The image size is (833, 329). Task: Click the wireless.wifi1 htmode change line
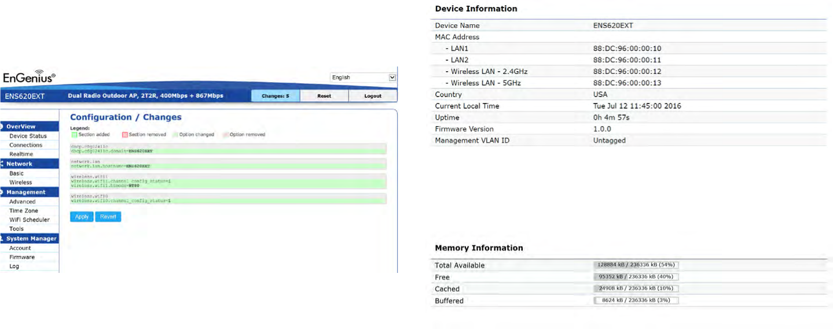tap(228, 186)
